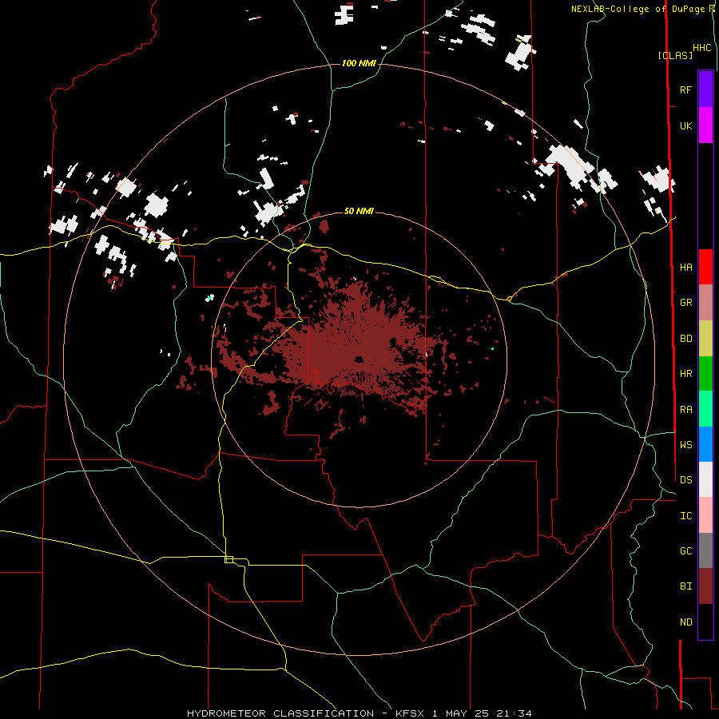Click the GC legend label

point(685,551)
